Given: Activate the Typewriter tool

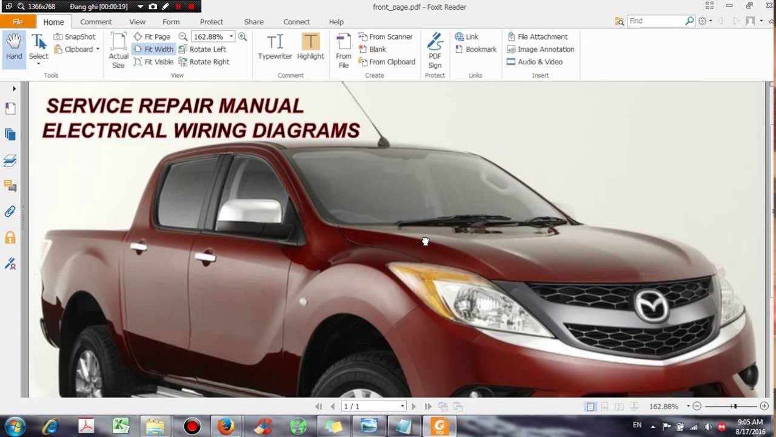Looking at the screenshot, I should point(275,47).
